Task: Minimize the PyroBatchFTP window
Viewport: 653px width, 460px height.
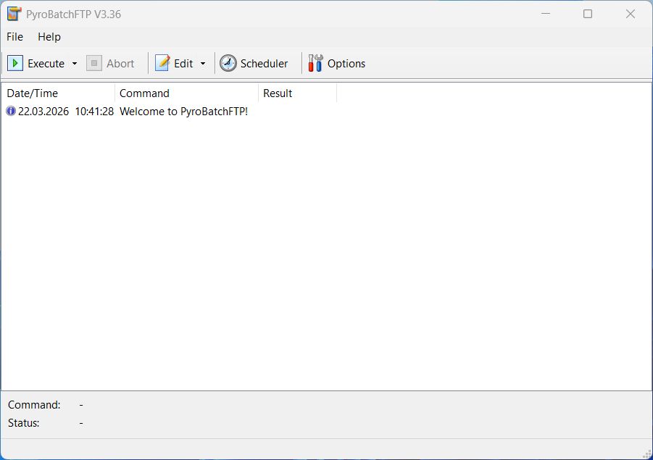Action: point(544,14)
